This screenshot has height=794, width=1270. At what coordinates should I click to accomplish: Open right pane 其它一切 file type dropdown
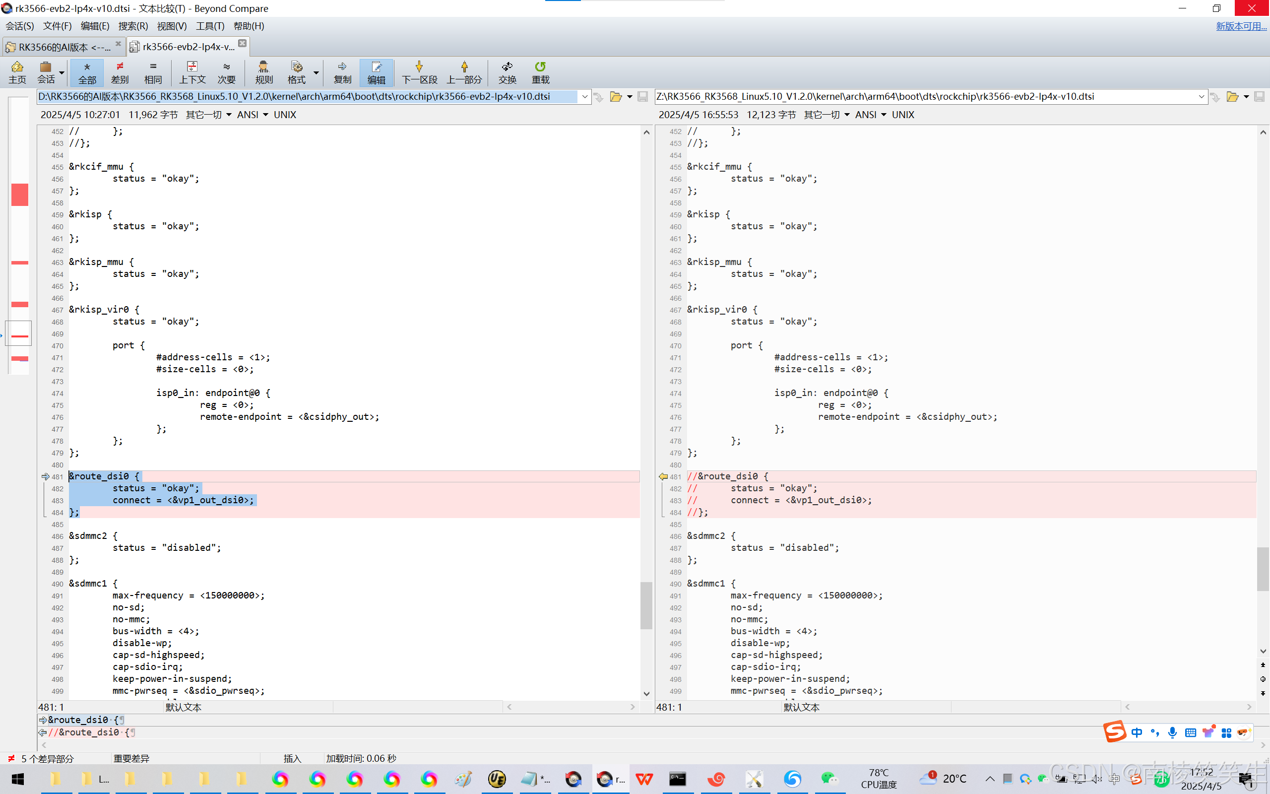point(826,115)
